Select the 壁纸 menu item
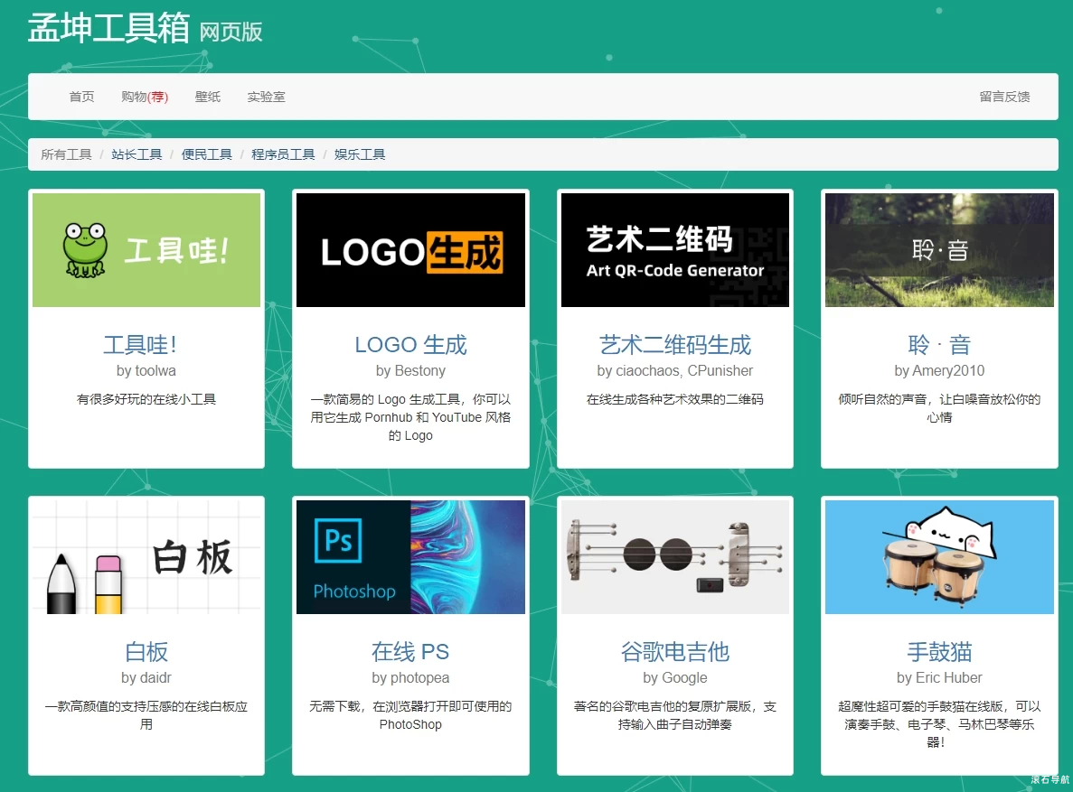 click(207, 97)
